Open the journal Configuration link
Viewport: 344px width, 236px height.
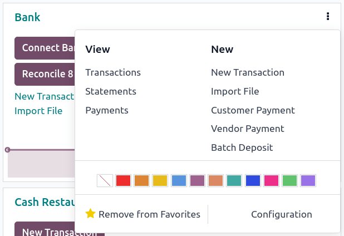[x=282, y=214]
